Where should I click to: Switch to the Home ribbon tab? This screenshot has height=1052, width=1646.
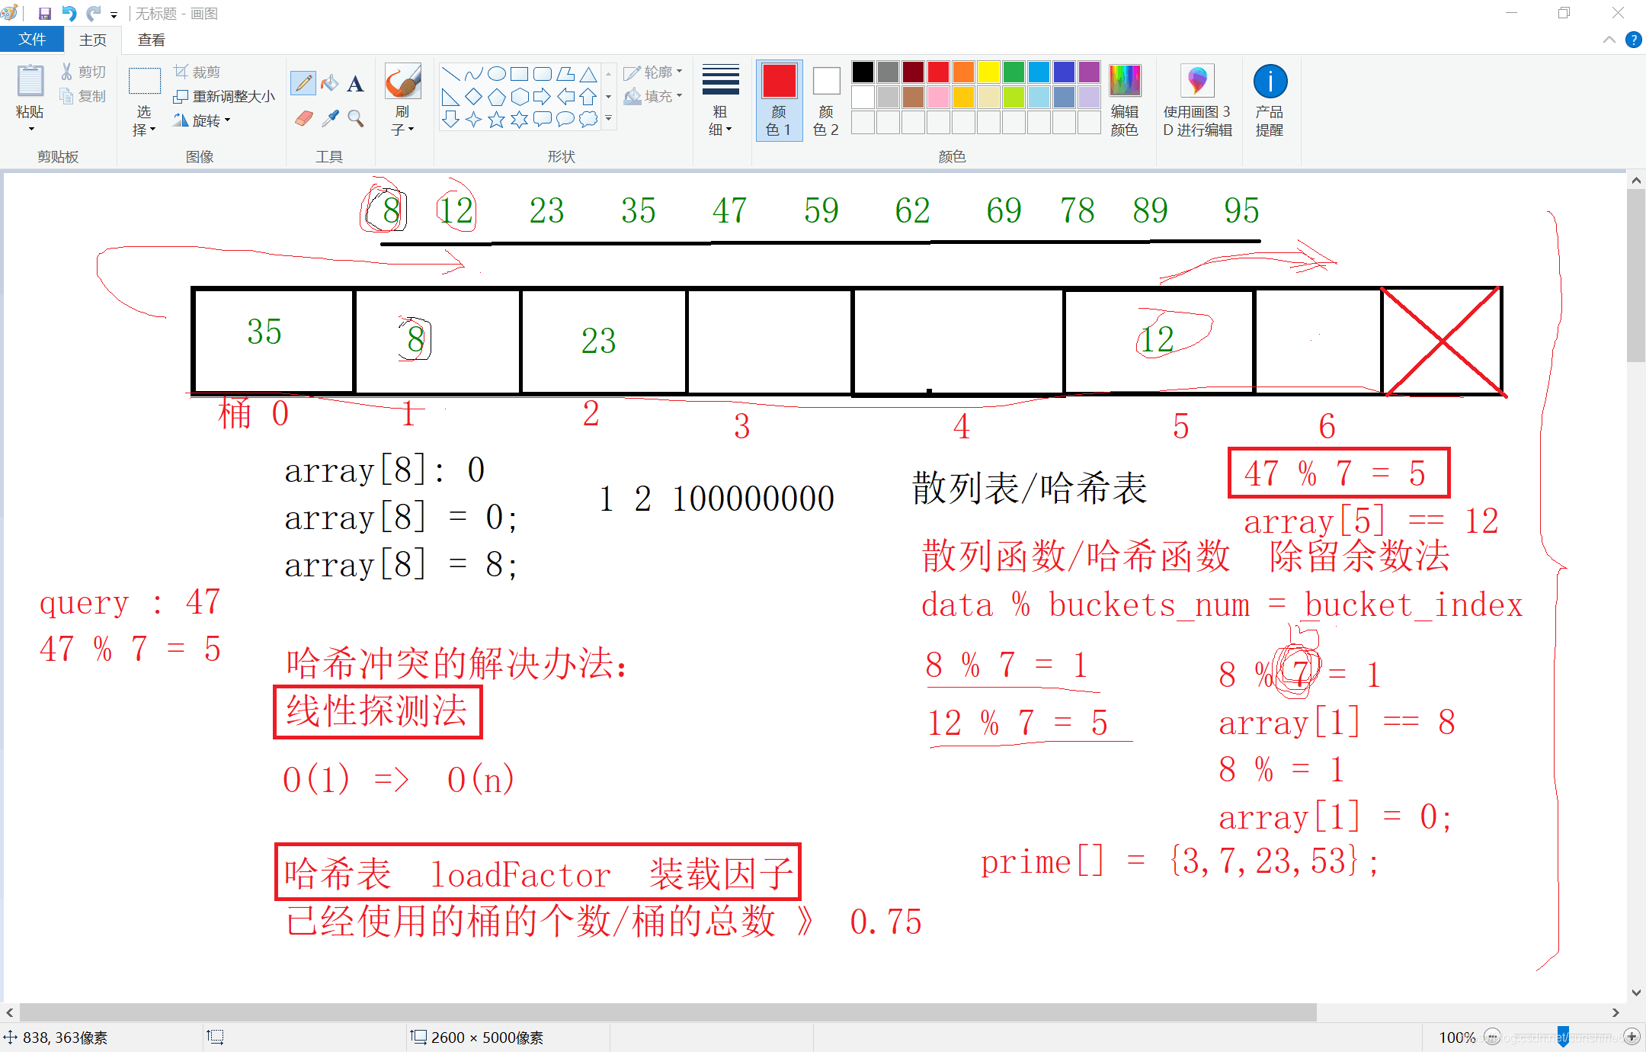tap(93, 40)
